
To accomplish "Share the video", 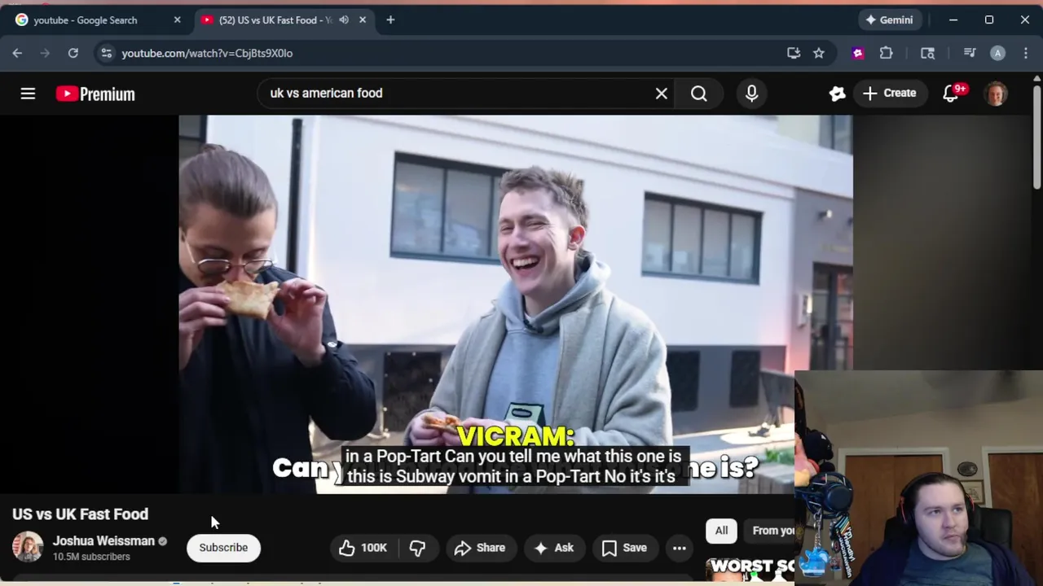I will click(481, 548).
